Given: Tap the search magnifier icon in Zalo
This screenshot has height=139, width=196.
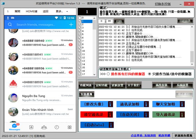Looking at the screenshot, I should [x=10, y=25].
